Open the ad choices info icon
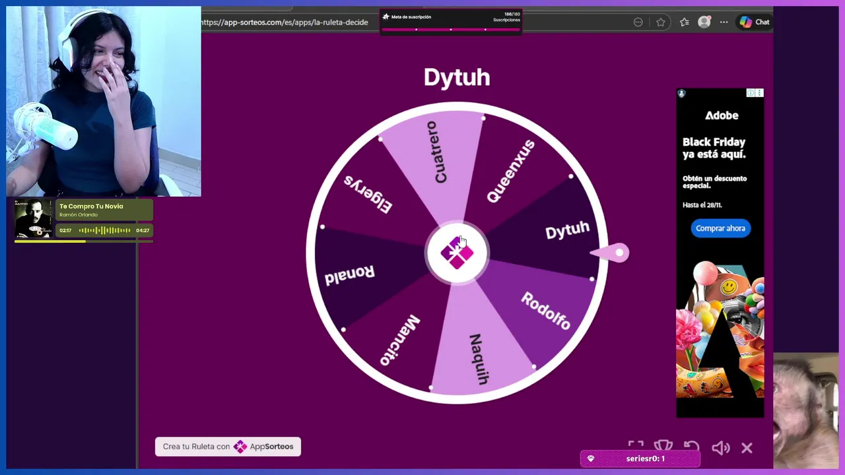The image size is (845, 475). tap(751, 93)
